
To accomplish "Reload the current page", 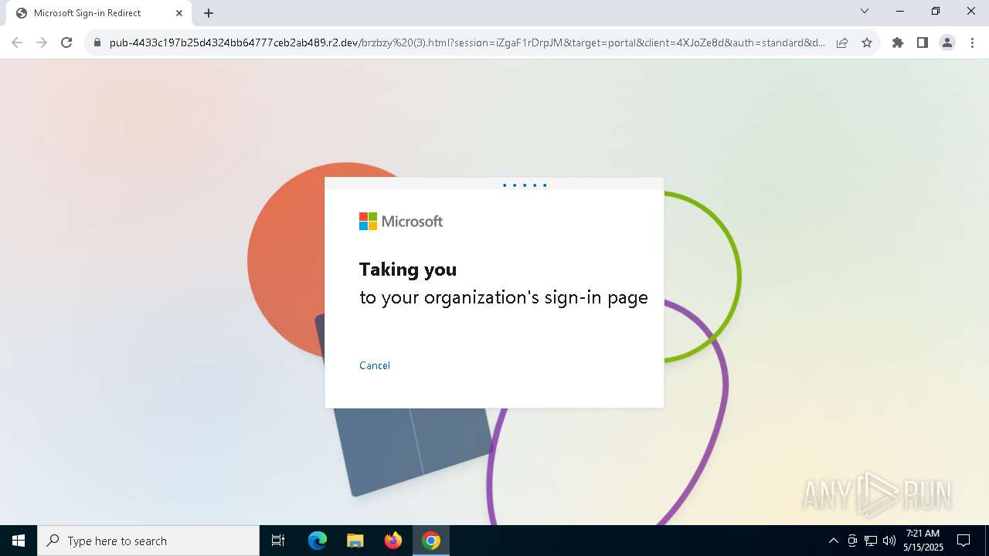I will pyautogui.click(x=66, y=42).
